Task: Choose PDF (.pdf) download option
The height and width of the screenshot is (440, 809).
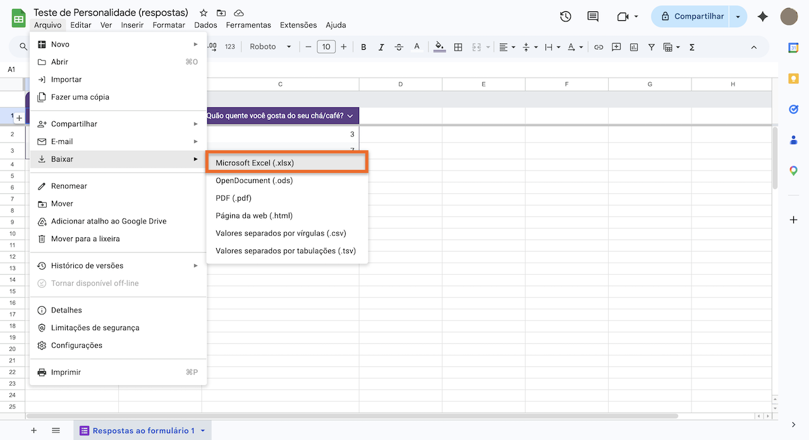Action: tap(287, 198)
